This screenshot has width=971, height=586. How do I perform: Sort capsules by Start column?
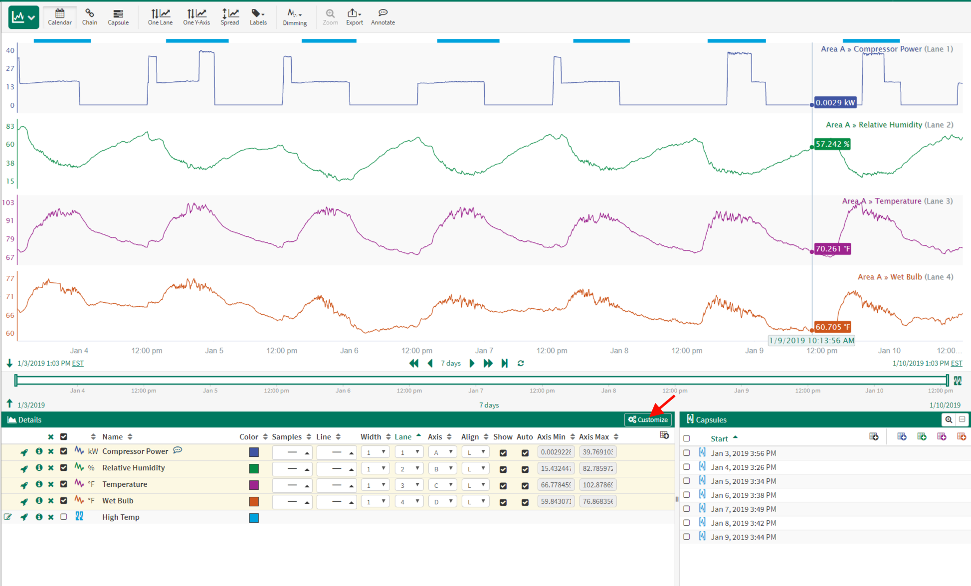(x=719, y=438)
